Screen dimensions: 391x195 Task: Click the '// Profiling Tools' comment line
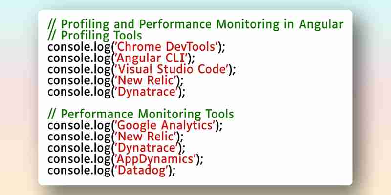pos(95,36)
